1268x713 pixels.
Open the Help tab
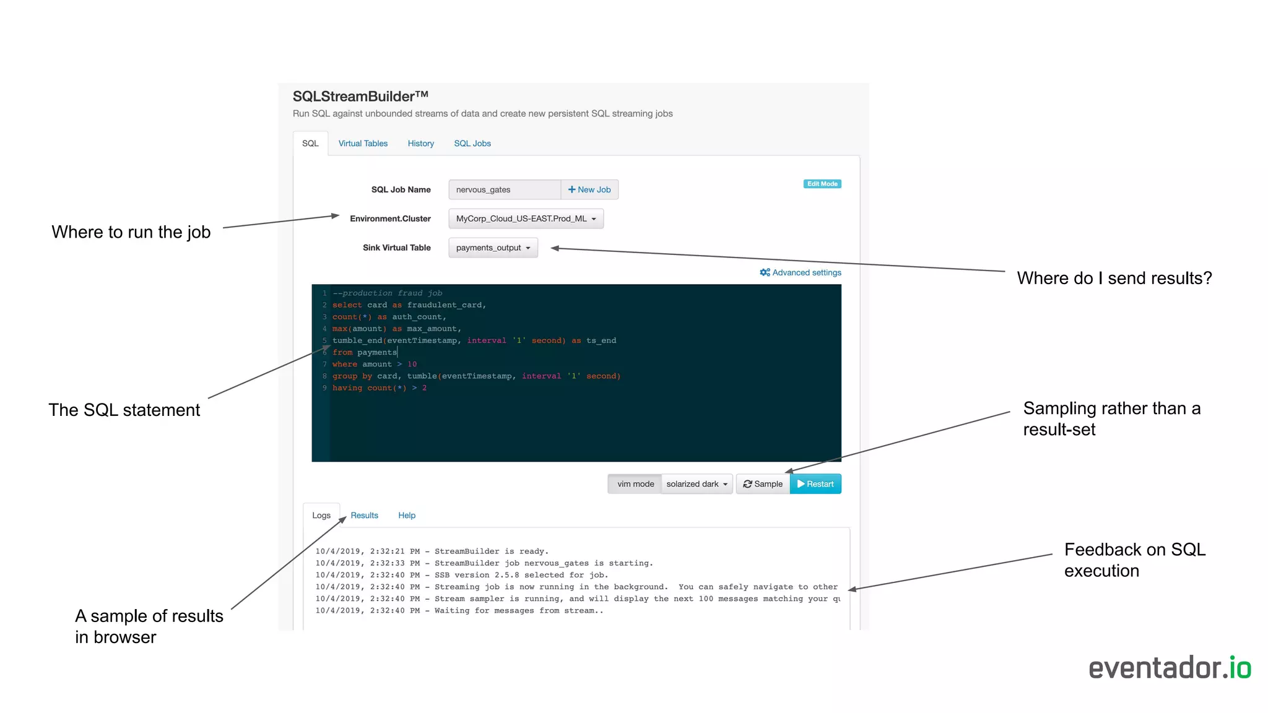click(x=407, y=516)
